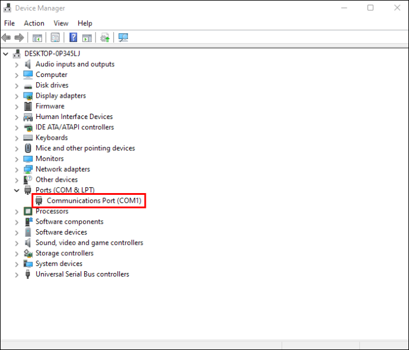Click Scan for hardware changes icon

(x=123, y=38)
